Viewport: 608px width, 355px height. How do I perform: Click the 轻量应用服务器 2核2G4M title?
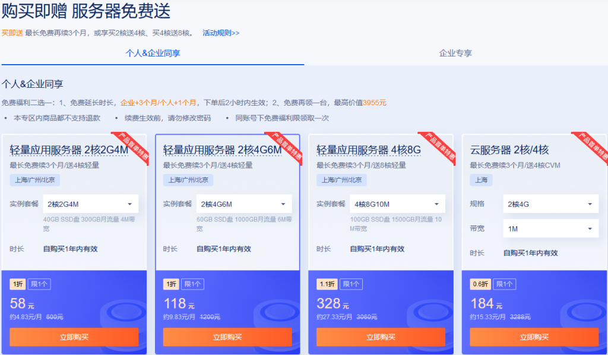[69, 150]
